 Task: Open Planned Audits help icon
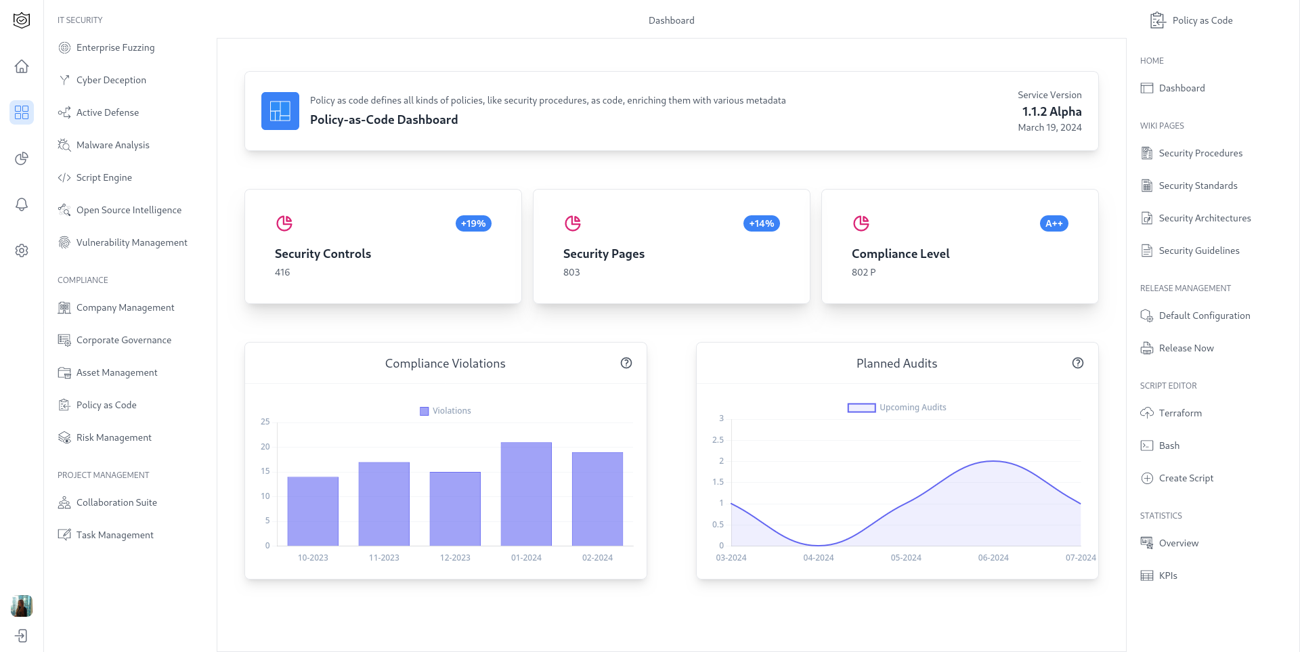(x=1078, y=363)
